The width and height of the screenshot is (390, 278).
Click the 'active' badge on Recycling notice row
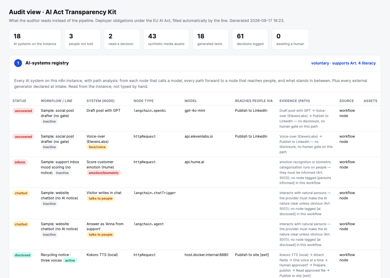(x=70, y=260)
